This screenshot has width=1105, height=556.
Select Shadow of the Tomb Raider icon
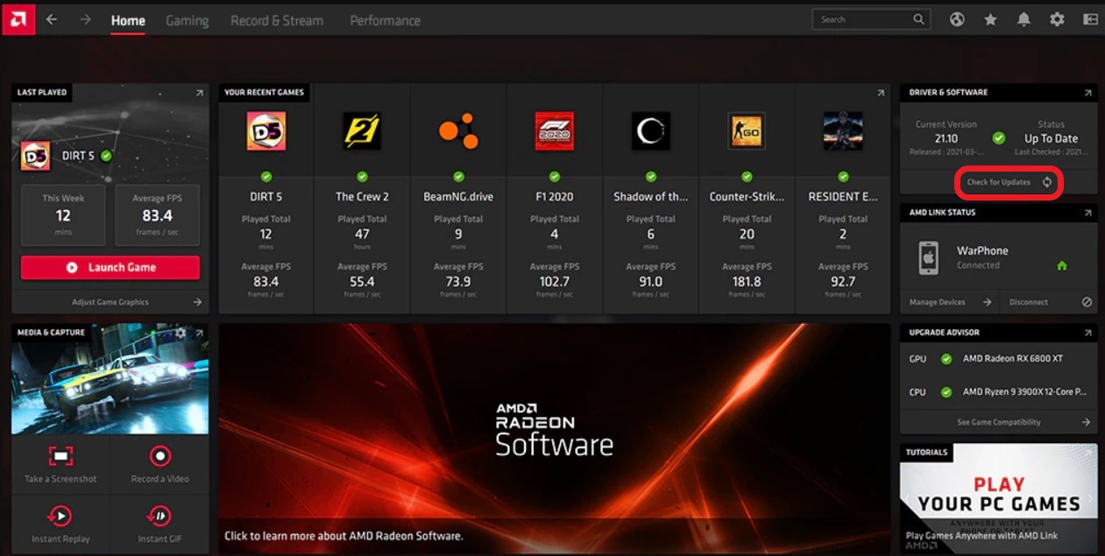click(x=651, y=131)
